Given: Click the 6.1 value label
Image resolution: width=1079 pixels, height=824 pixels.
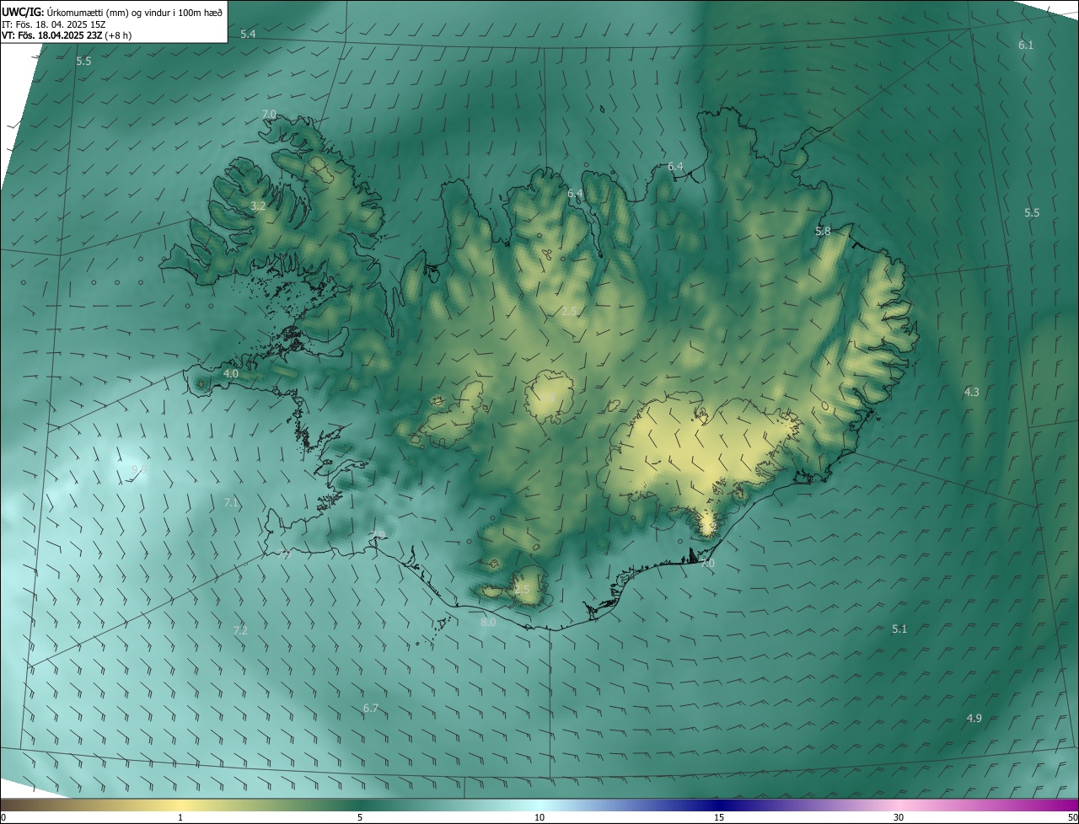Looking at the screenshot, I should [x=1026, y=45].
